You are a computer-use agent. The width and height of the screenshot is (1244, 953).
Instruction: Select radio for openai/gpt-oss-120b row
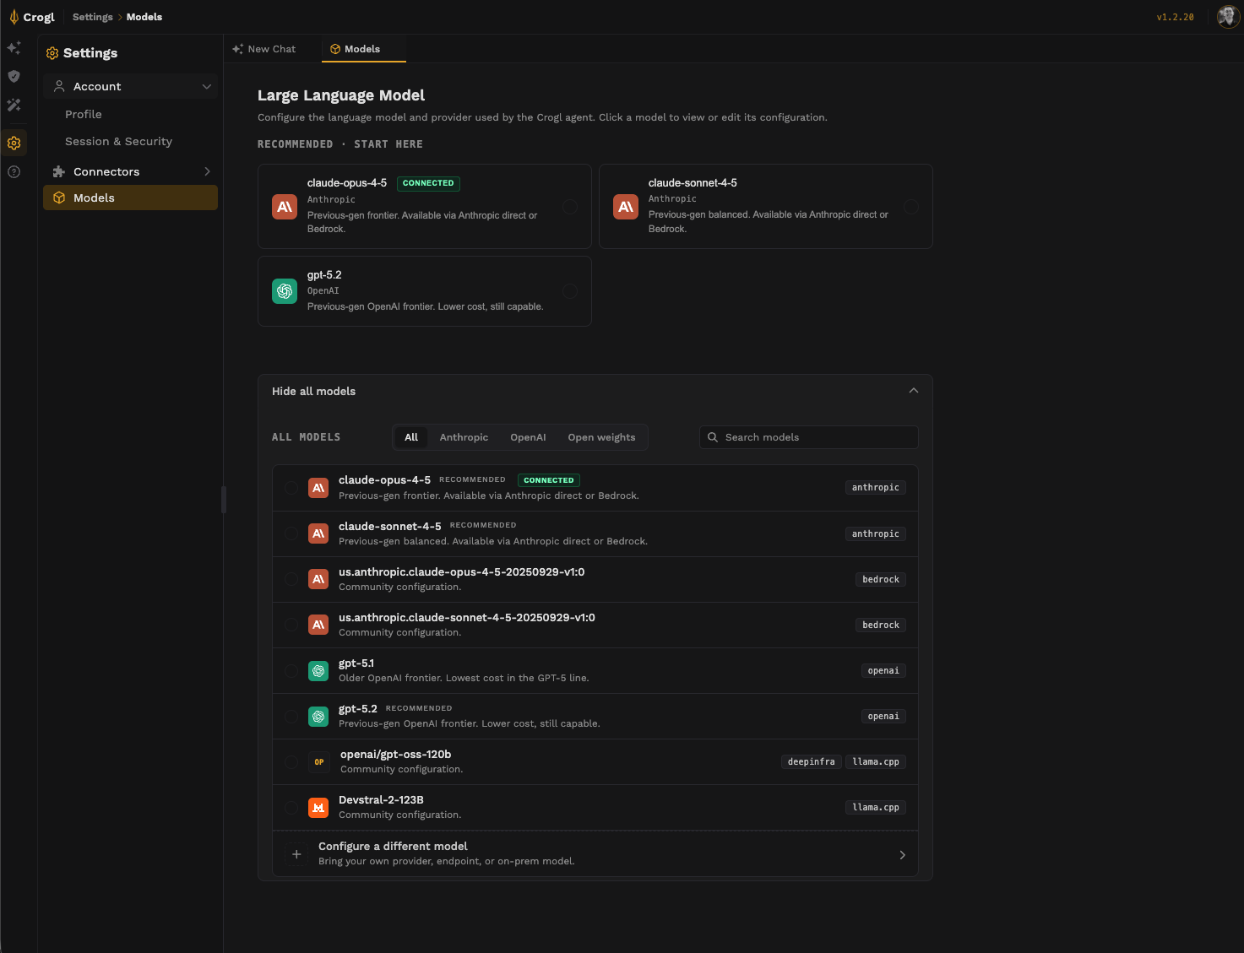pyautogui.click(x=291, y=762)
